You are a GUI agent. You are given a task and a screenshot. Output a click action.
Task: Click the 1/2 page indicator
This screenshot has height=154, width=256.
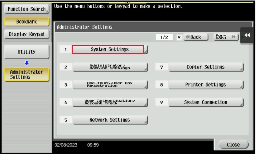click(164, 37)
